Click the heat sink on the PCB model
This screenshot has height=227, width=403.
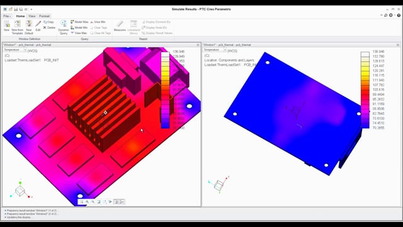tap(104, 113)
